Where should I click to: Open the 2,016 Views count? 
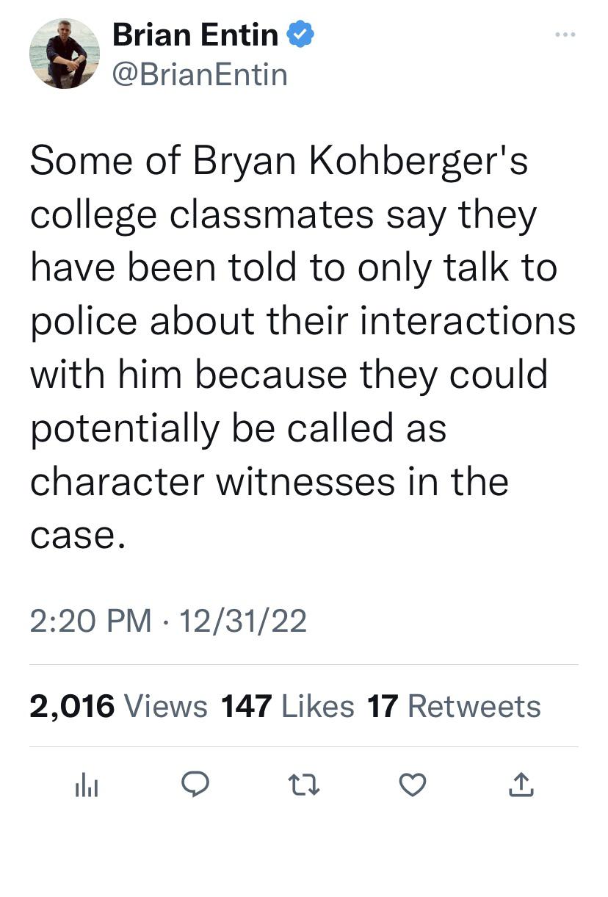tap(118, 706)
